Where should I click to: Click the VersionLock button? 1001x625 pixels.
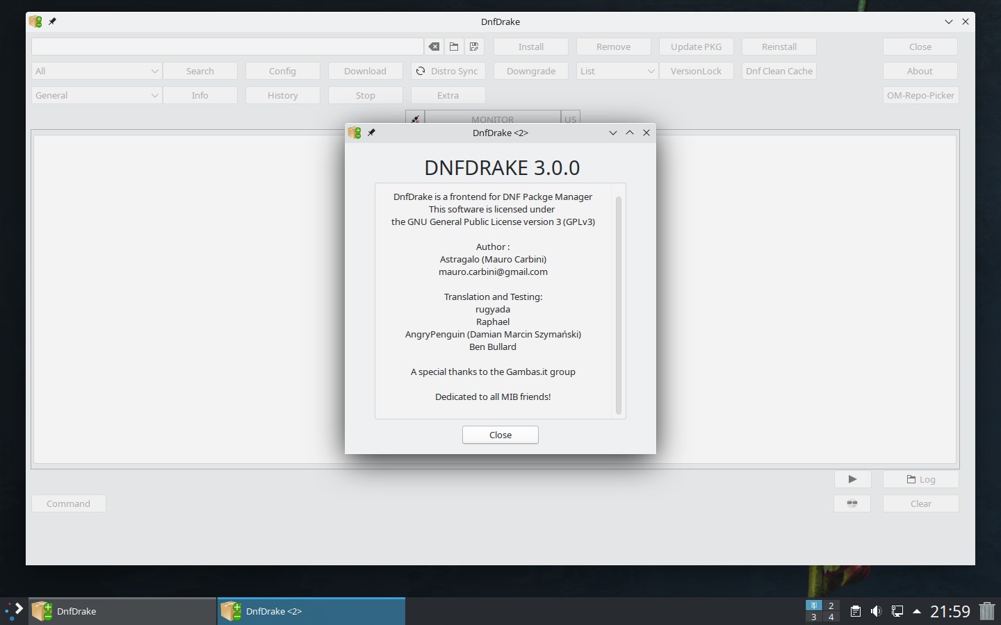[x=697, y=71]
